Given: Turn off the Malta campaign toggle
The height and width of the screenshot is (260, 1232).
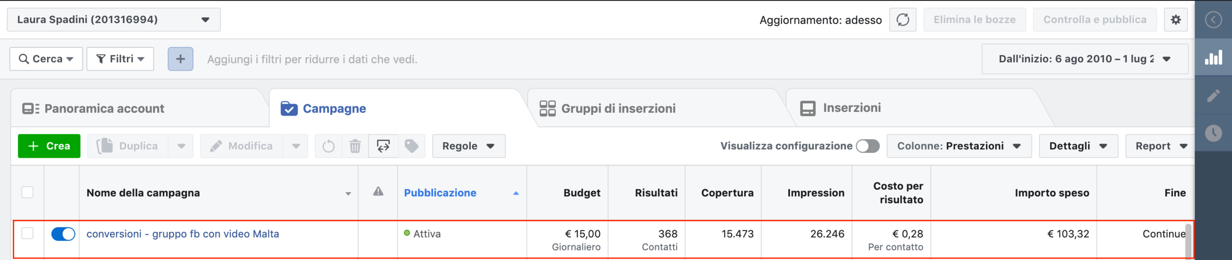Looking at the screenshot, I should 63,234.
